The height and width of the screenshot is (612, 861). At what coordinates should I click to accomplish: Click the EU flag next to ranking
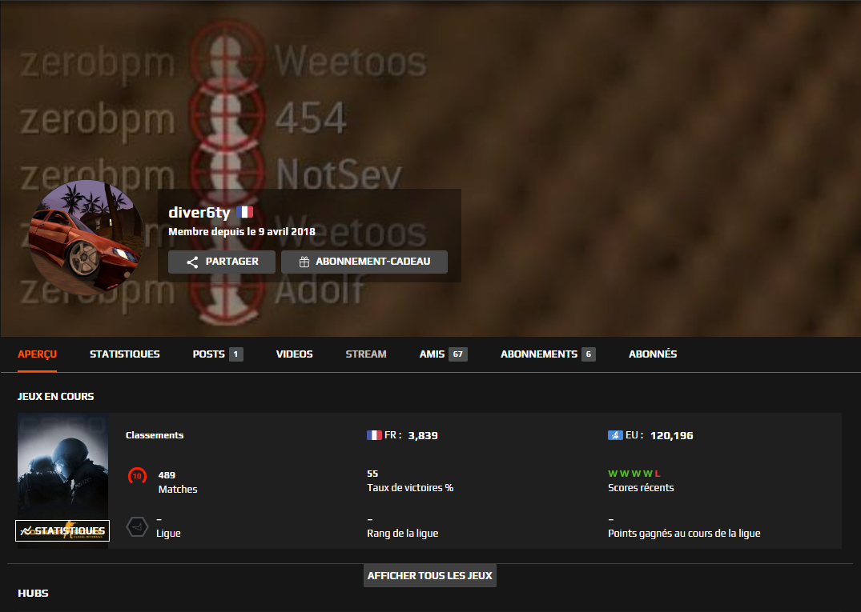coord(615,435)
